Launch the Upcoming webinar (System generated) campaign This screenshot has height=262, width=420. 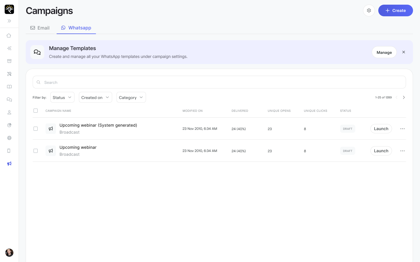tap(381, 129)
